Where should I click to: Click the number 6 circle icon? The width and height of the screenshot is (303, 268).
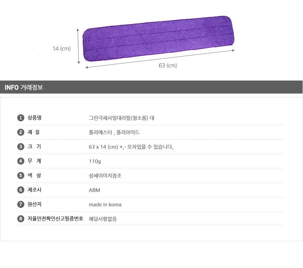[20, 190]
